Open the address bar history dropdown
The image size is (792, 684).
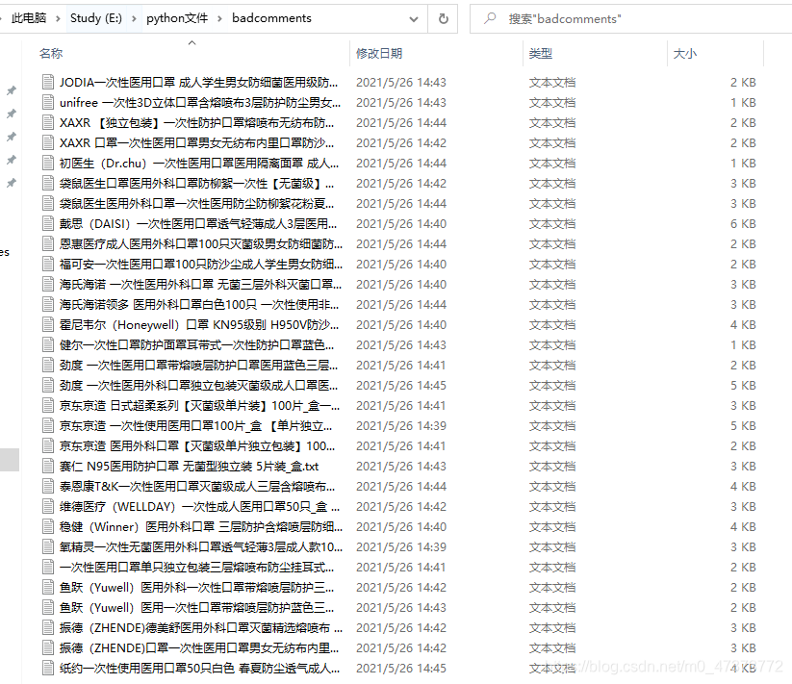click(415, 18)
